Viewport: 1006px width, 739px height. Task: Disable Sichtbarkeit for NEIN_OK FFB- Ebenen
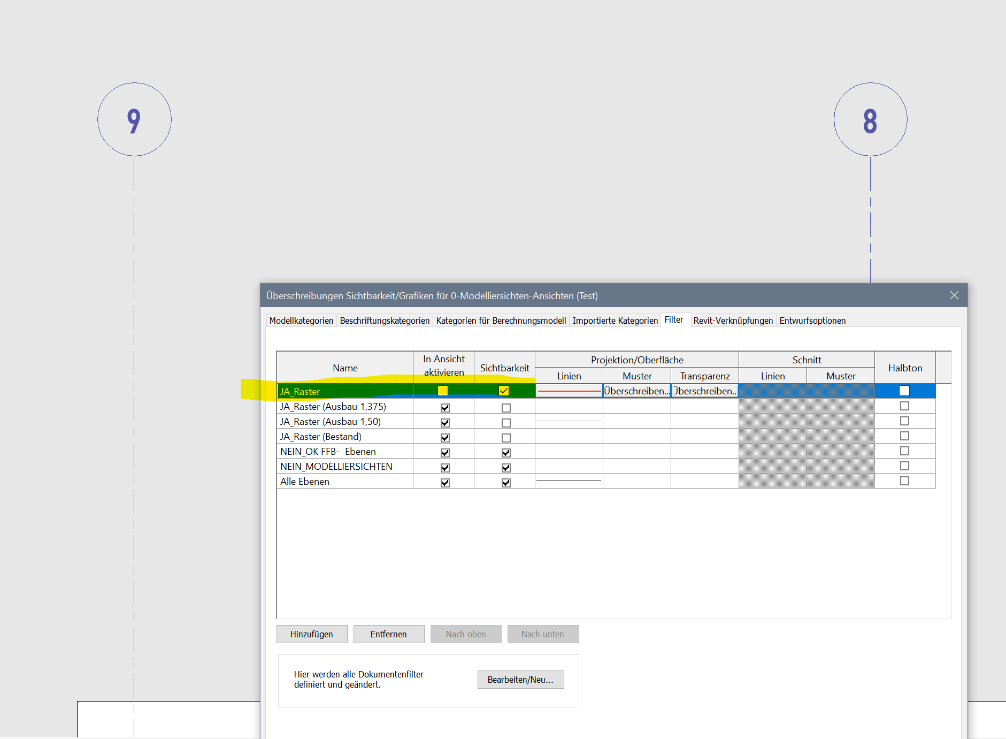click(506, 453)
